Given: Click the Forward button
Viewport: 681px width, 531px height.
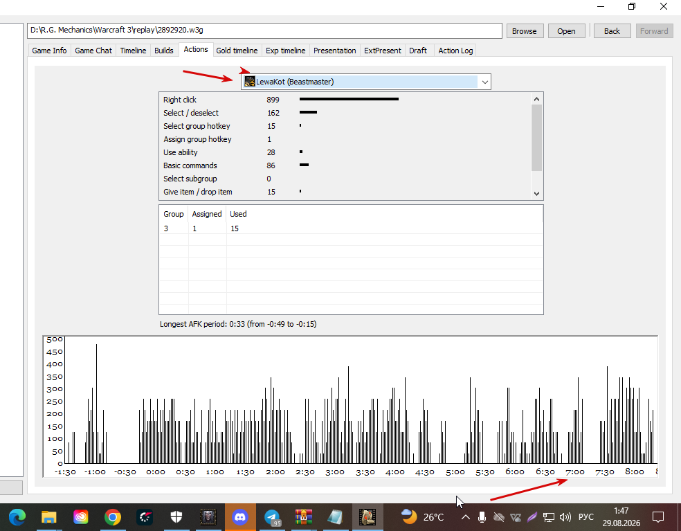Looking at the screenshot, I should pyautogui.click(x=654, y=31).
